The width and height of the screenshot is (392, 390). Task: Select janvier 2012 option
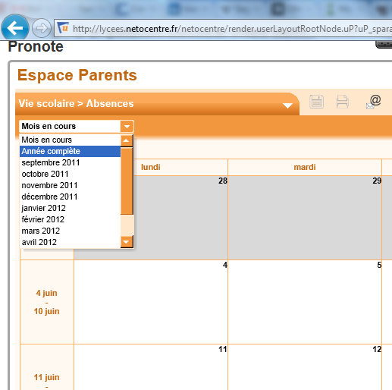pos(71,208)
